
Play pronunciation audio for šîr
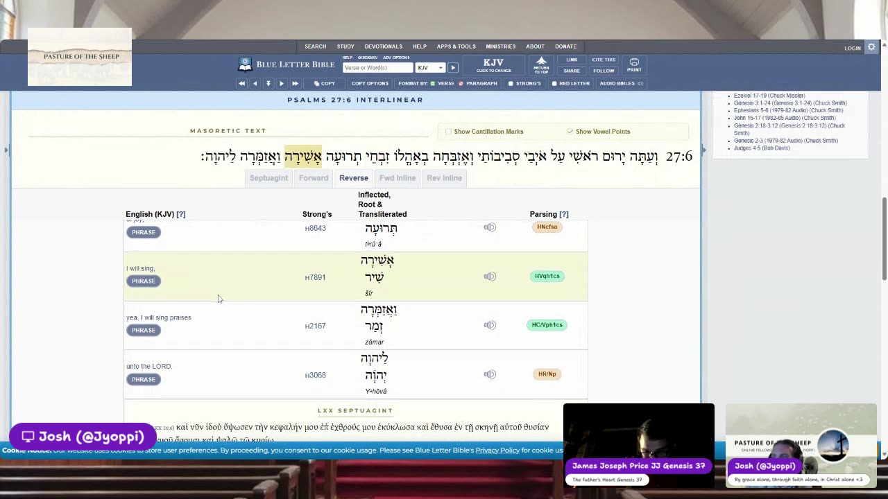tap(490, 277)
